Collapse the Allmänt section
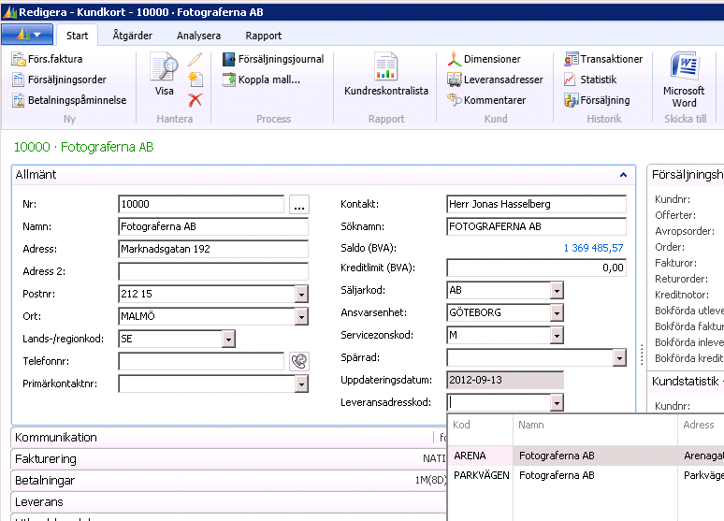This screenshot has width=724, height=521. pos(623,175)
